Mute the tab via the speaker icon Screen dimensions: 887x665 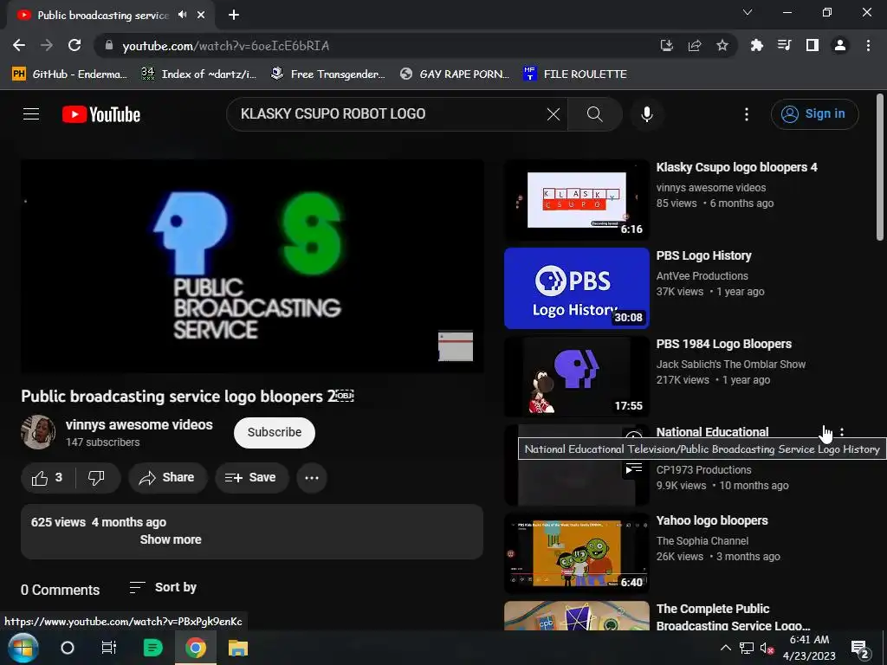coord(182,15)
